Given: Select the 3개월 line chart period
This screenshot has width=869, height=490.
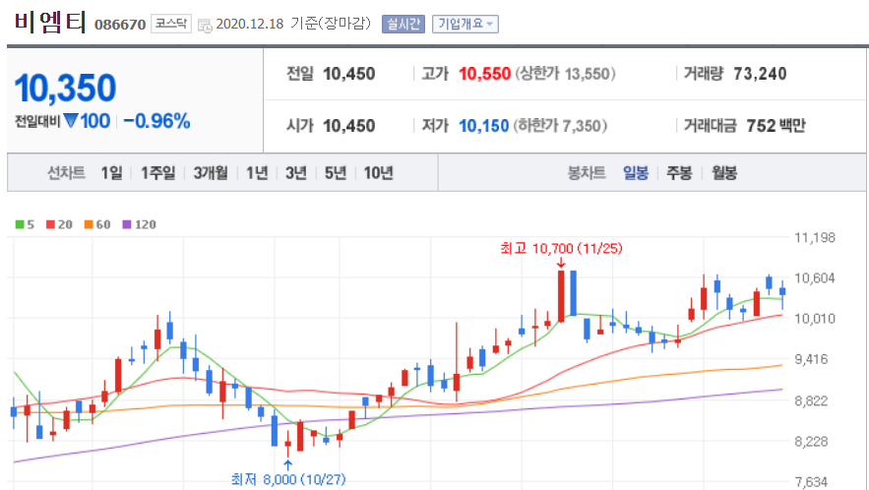Looking at the screenshot, I should [x=211, y=173].
